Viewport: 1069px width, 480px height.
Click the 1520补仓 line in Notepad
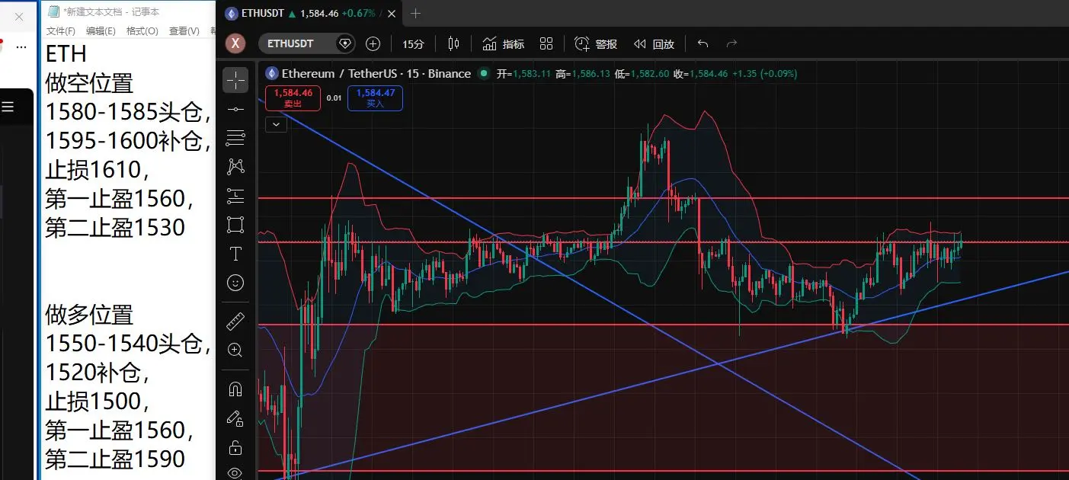click(97, 372)
